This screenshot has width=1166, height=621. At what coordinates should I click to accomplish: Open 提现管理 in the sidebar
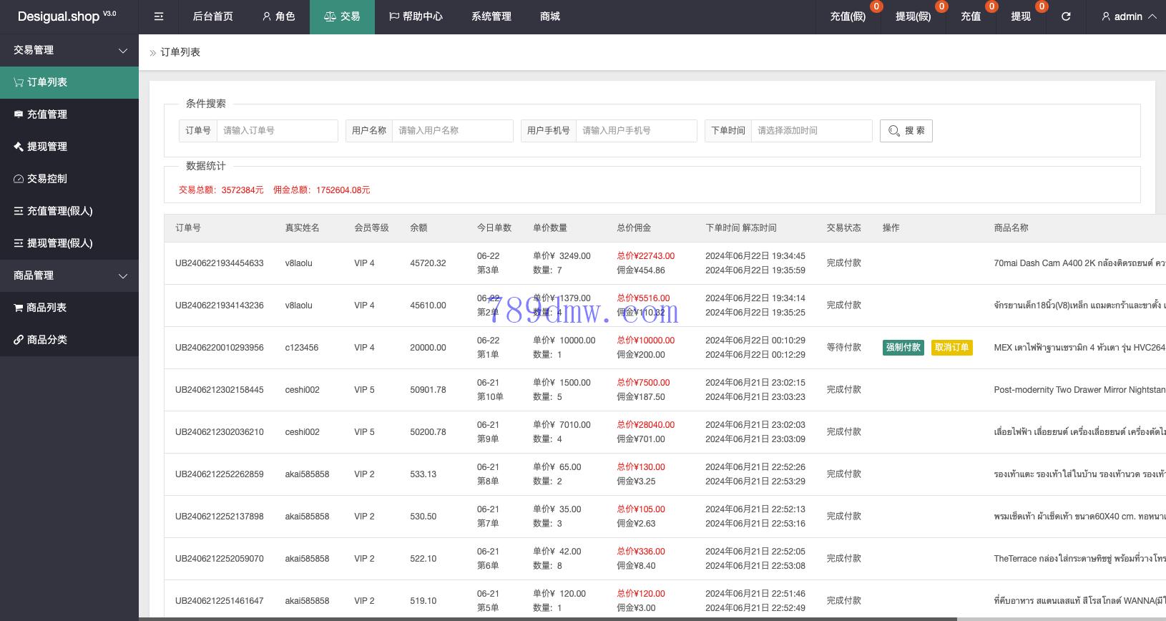point(47,147)
